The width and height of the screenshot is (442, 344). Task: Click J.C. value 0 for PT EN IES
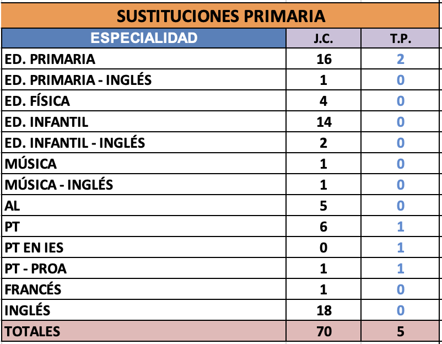coord(324,248)
